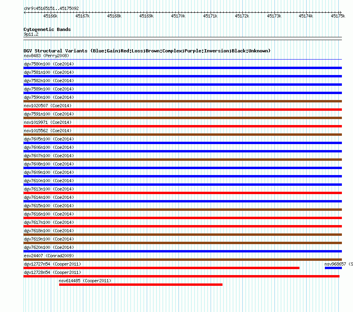This screenshot has width=353, height=312.
Task: Click the 45172k ruler tick label
Action: [242, 16]
